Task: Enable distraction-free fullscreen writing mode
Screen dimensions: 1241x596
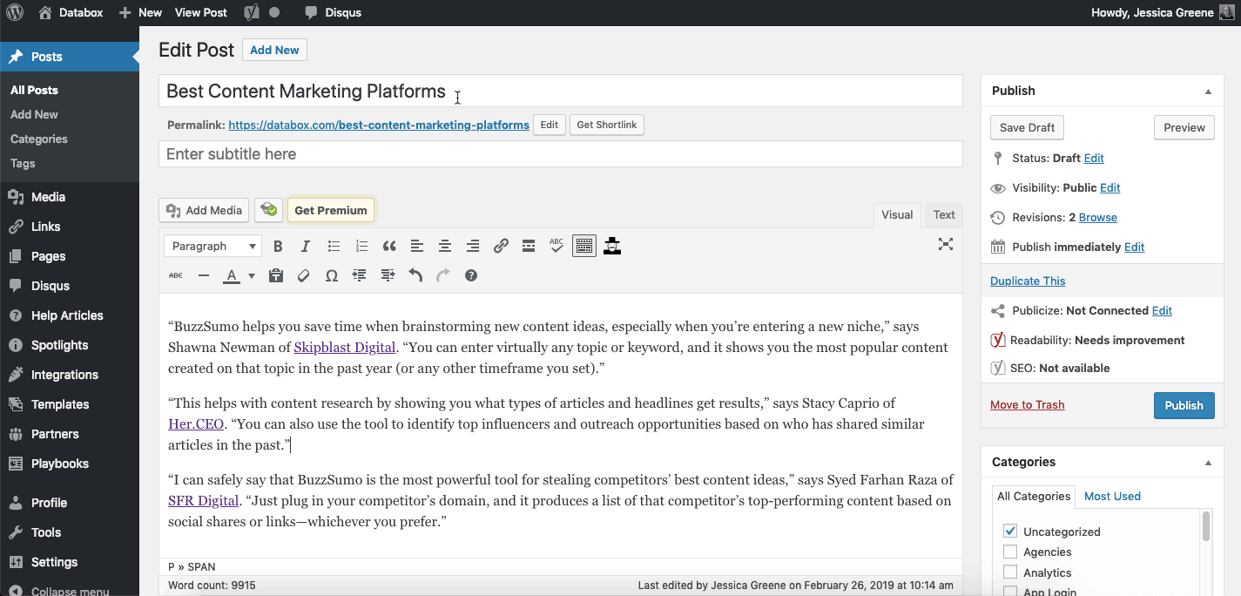Action: [x=945, y=245]
